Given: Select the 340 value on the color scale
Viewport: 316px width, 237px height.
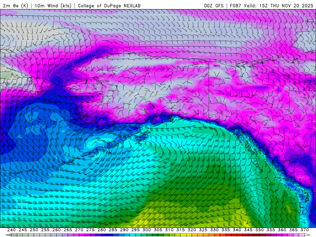Looking at the screenshot, I should point(237,230).
